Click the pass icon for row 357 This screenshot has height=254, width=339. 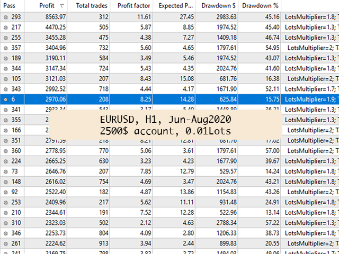pos(6,48)
